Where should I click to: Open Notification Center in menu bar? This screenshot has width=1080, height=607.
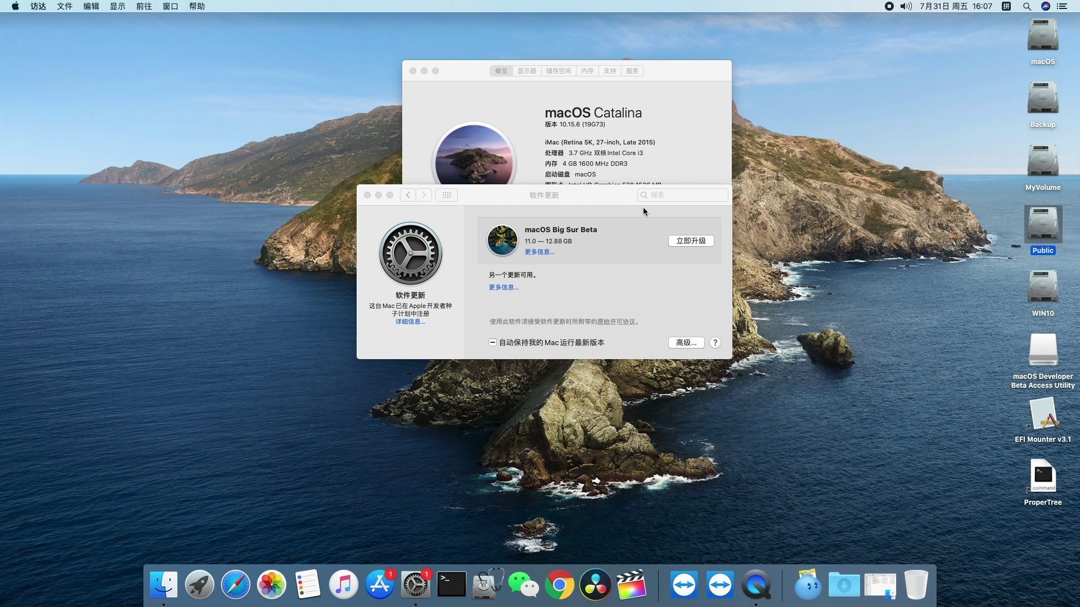(1062, 6)
